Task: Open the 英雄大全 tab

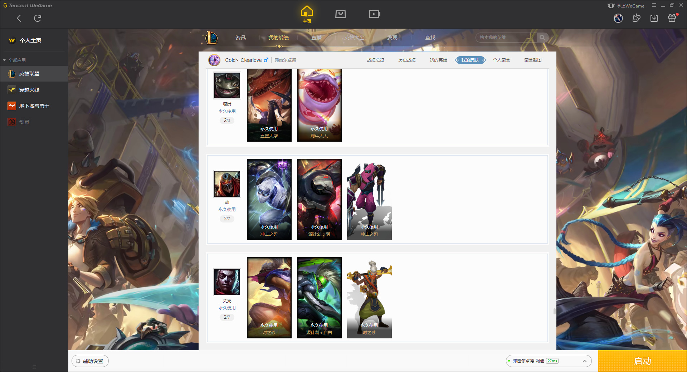Action: tap(354, 38)
